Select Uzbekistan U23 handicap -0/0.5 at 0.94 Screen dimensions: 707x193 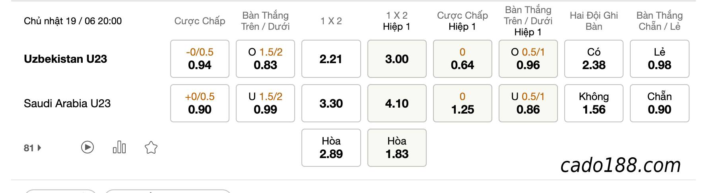point(200,59)
